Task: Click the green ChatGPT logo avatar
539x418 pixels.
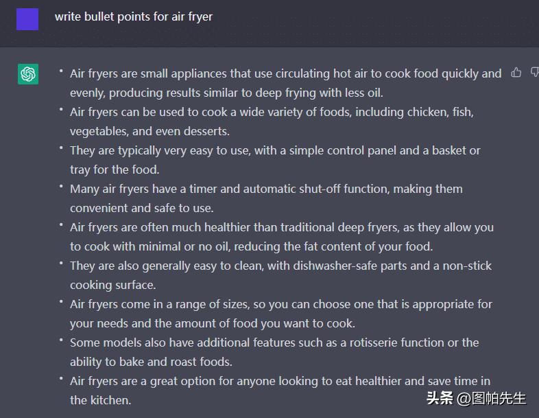Action: point(28,74)
